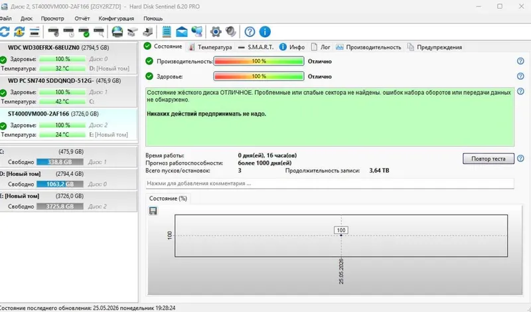
Task: Click help icon beside green status text
Action: pos(520,92)
